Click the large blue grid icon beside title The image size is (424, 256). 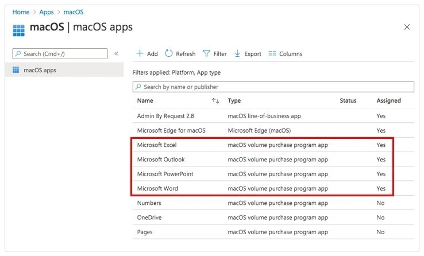coord(18,30)
